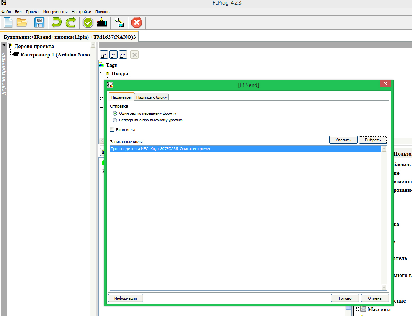
Task: Redo with the green right arrow
Action: coord(71,23)
